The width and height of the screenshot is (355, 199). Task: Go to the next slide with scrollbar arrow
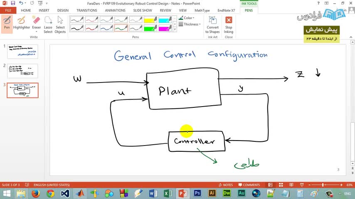[x=353, y=173]
